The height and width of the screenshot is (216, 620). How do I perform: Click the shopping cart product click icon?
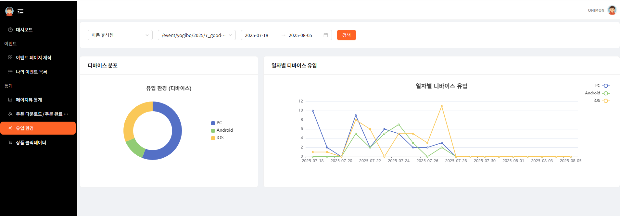(x=10, y=142)
